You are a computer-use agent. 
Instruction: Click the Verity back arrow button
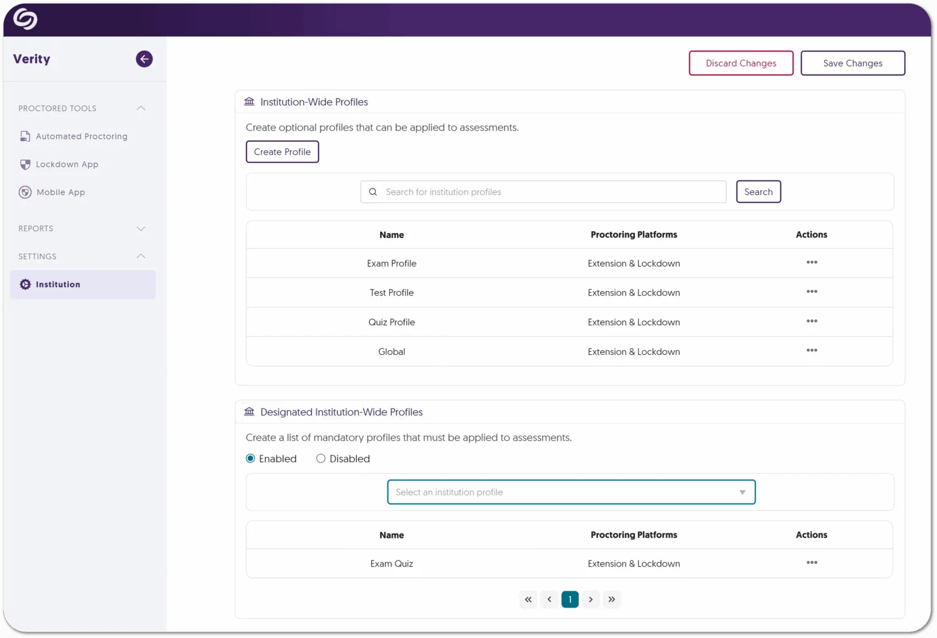(x=144, y=59)
